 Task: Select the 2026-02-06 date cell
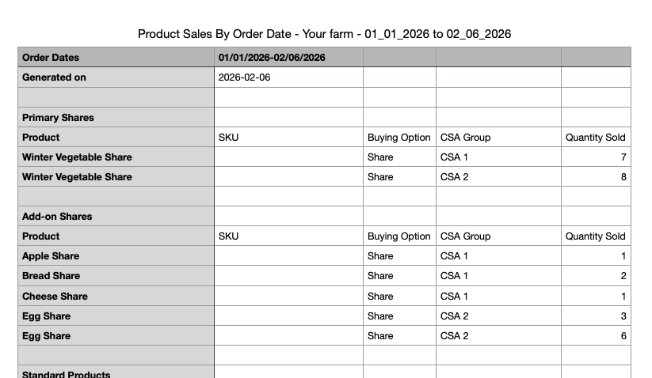pyautogui.click(x=244, y=77)
